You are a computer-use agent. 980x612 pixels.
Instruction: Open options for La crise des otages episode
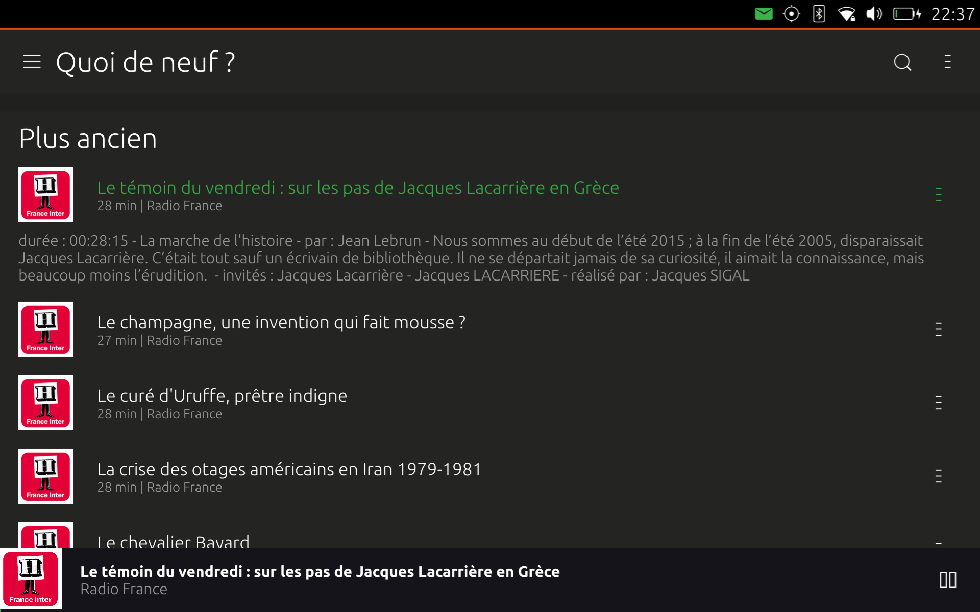coord(938,476)
